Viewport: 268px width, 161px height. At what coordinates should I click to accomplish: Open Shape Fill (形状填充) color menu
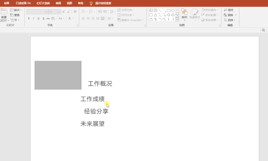[x=210, y=10]
